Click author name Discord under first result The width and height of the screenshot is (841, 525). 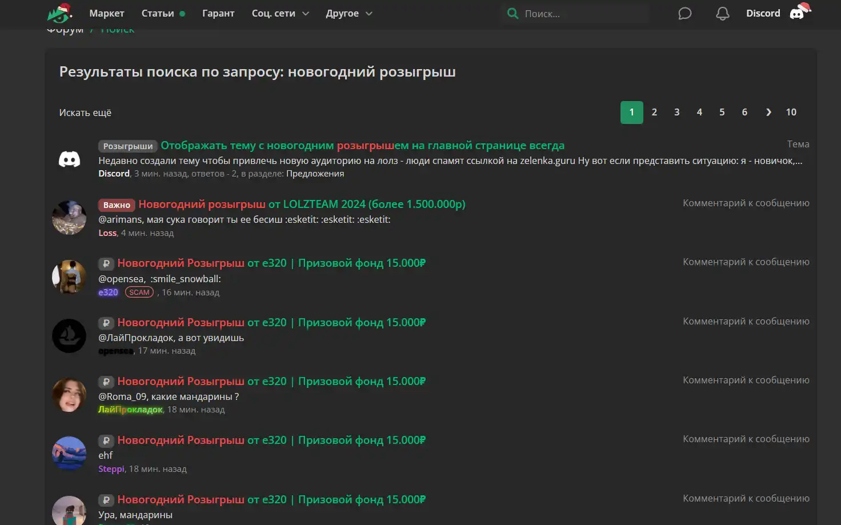(114, 174)
